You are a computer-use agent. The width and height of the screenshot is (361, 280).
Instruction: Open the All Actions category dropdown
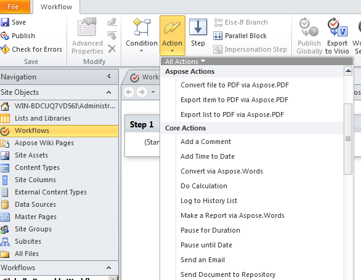pyautogui.click(x=185, y=62)
